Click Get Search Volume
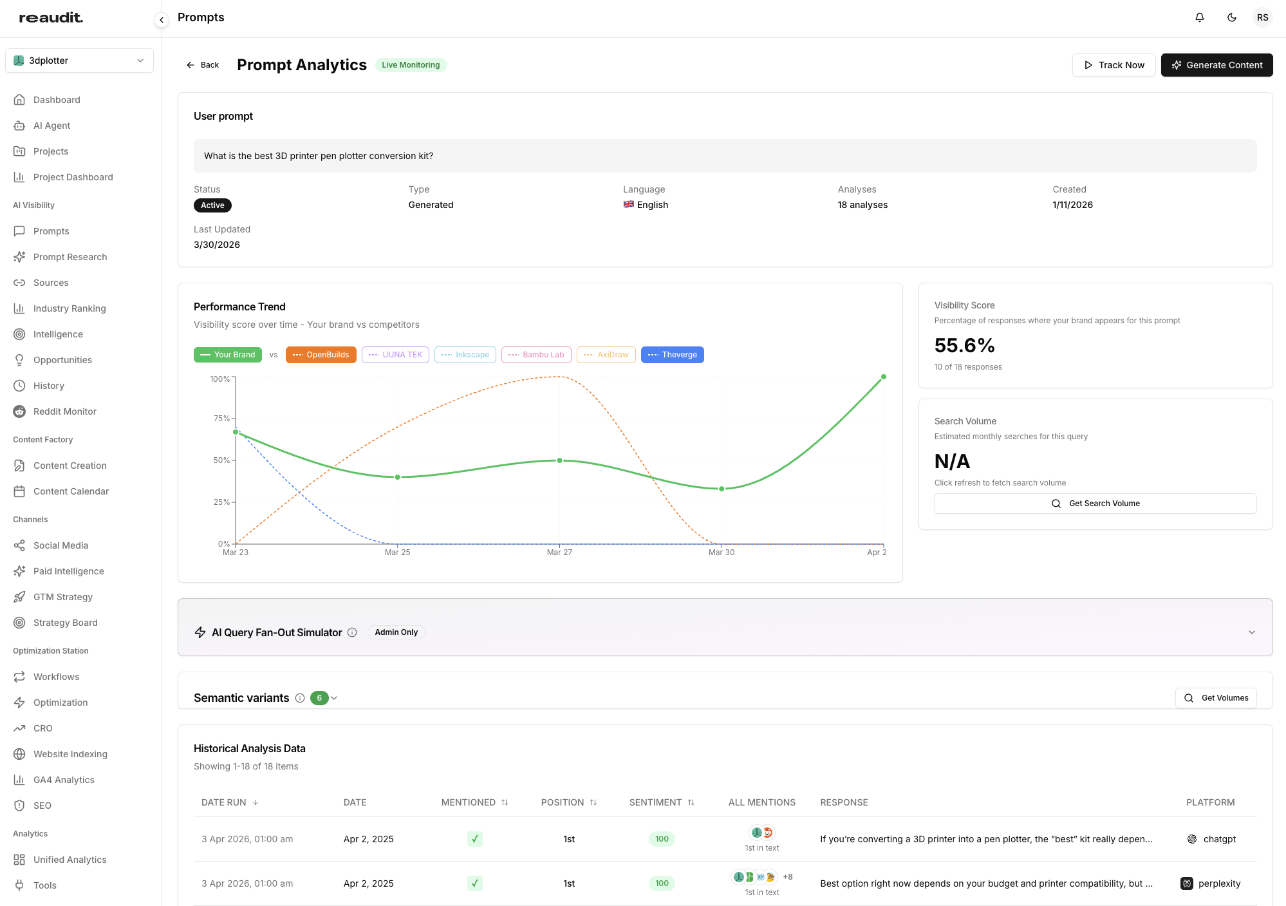Image resolution: width=1286 pixels, height=906 pixels. click(x=1095, y=503)
